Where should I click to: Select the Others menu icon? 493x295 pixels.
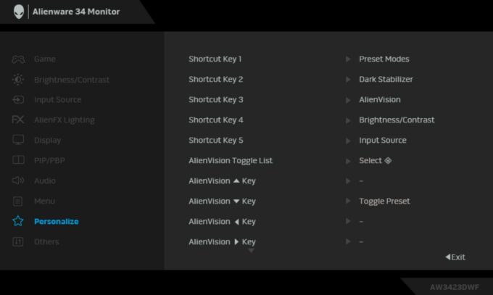(x=19, y=242)
